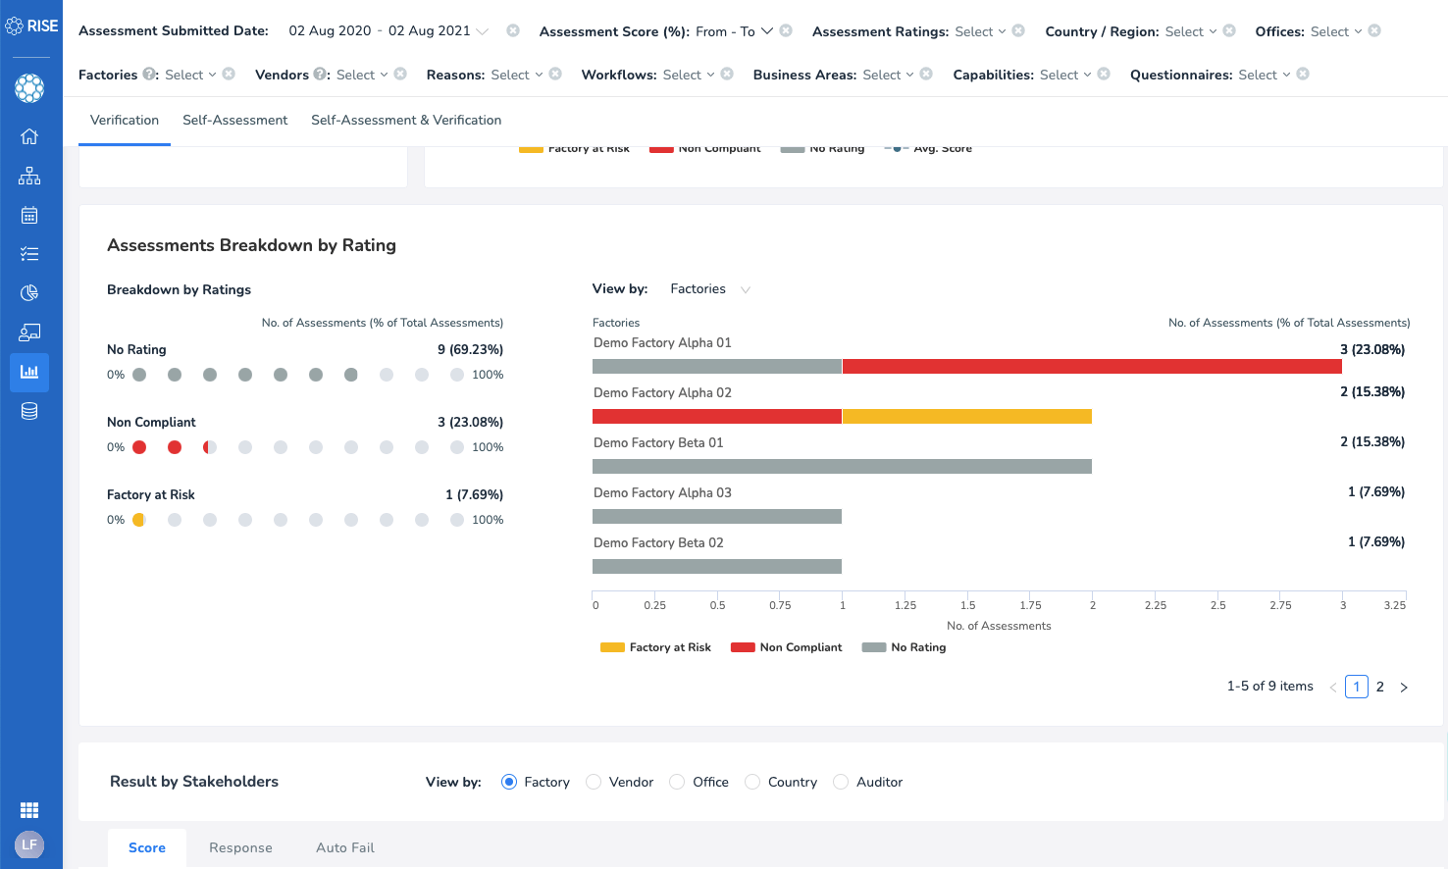Open the organization hierarchy sidebar icon

tap(29, 176)
